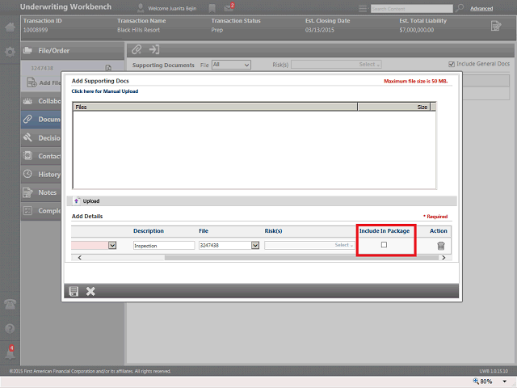Click the document icon beside 3247438
The image size is (517, 388).
click(x=108, y=68)
